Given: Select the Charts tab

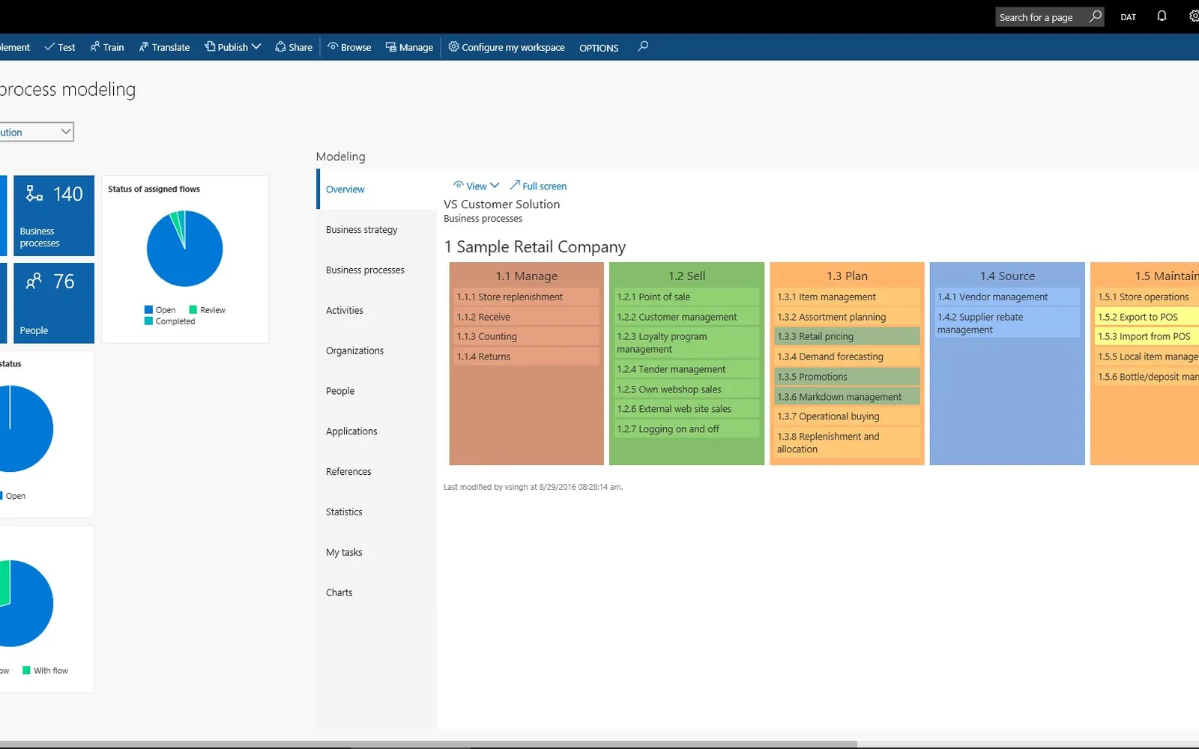Looking at the screenshot, I should tap(376, 592).
